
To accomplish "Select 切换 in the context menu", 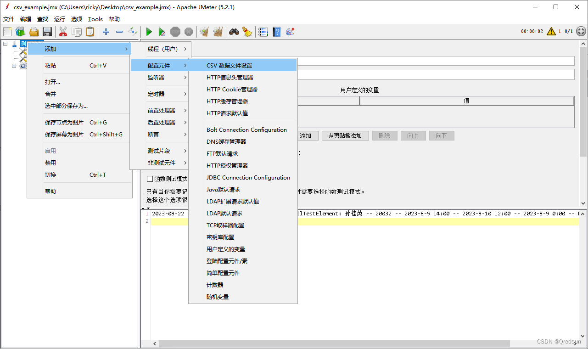I will 79,175.
